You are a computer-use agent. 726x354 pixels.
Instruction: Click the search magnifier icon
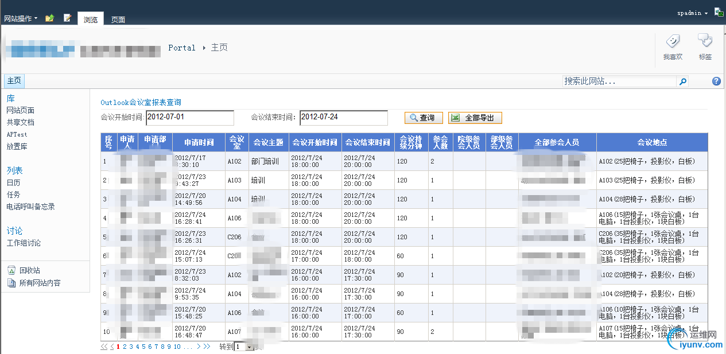click(683, 81)
